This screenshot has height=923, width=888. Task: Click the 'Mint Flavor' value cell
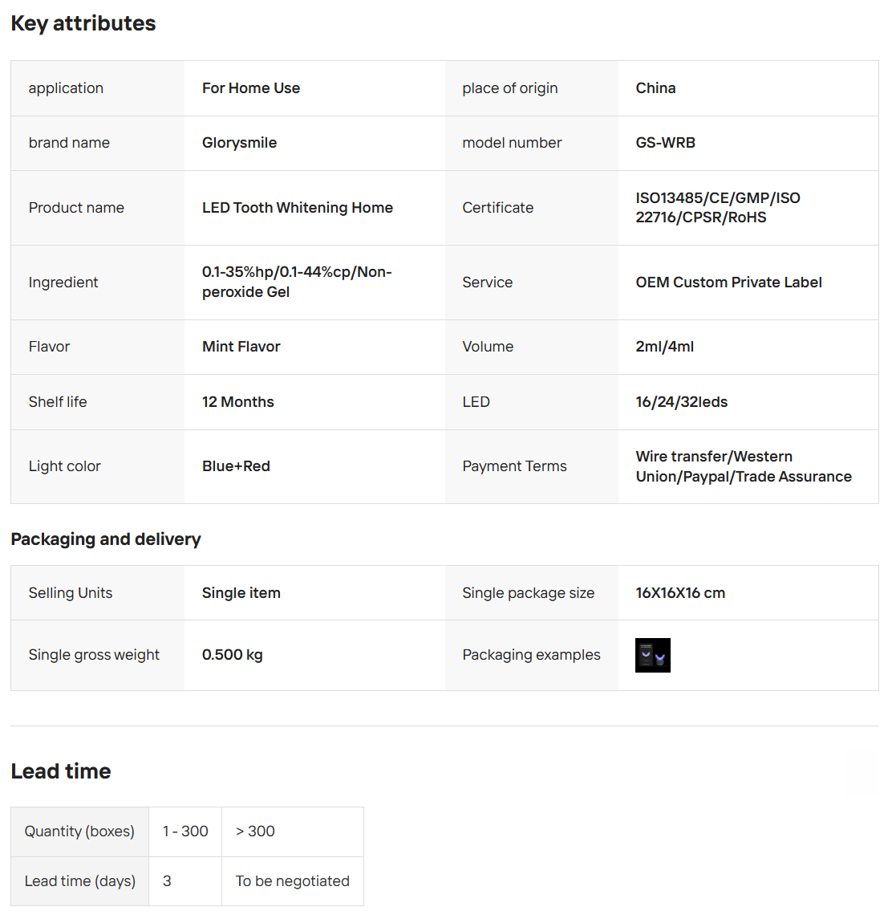click(x=241, y=347)
